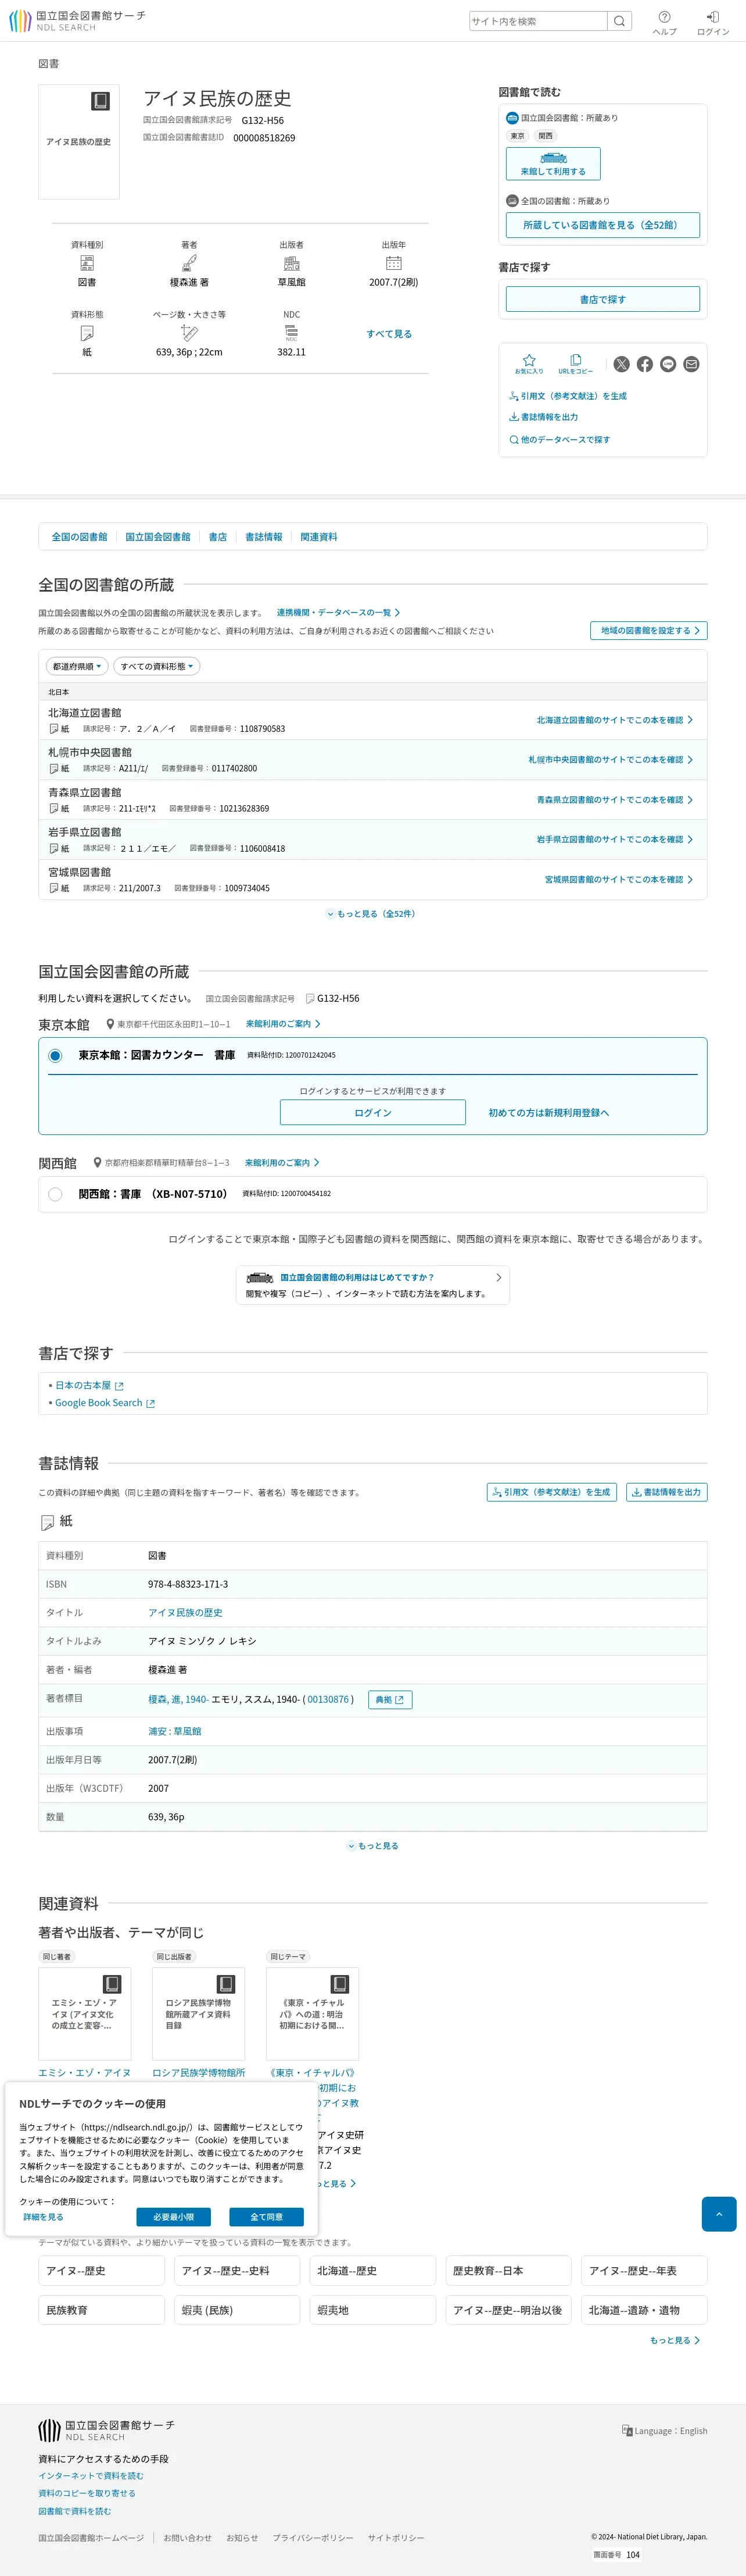Share via LINE icon
The height and width of the screenshot is (2576, 746).
coord(668,364)
